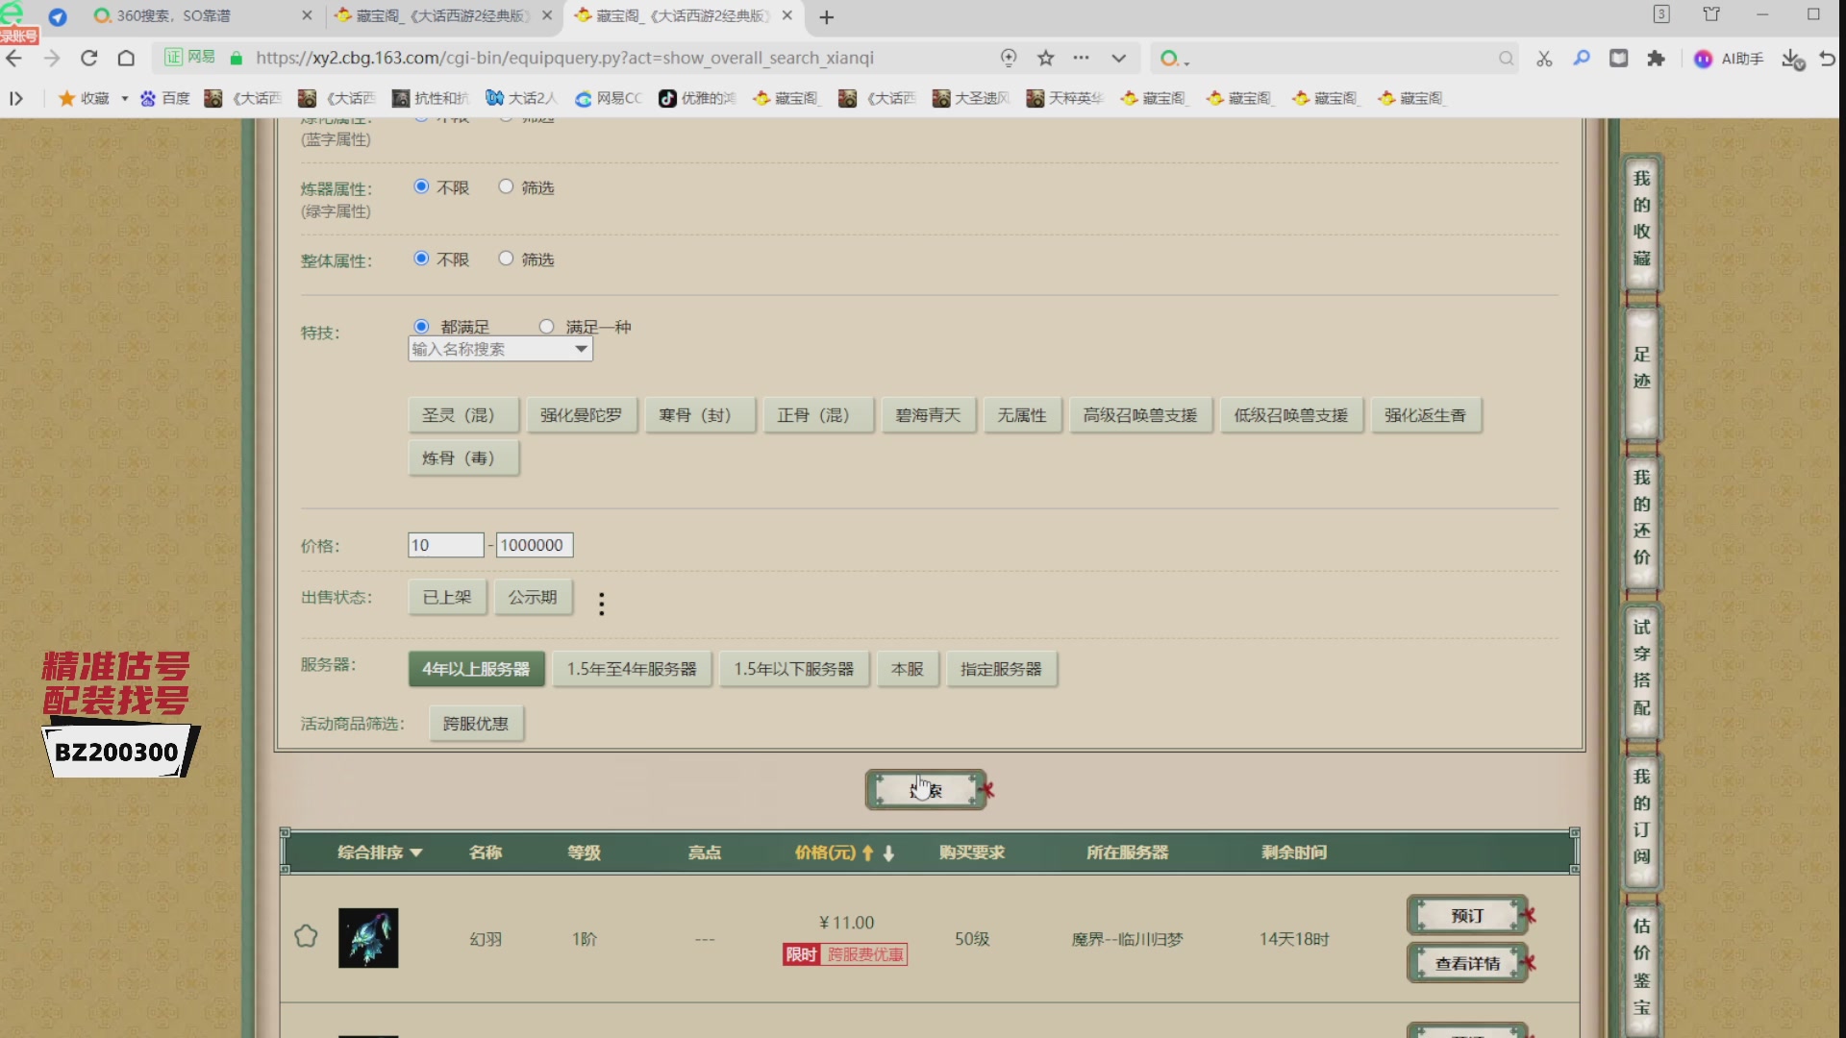This screenshot has width=1846, height=1038.
Task: Choose the 高级召唤兽支援 skill tag
Action: pos(1140,415)
